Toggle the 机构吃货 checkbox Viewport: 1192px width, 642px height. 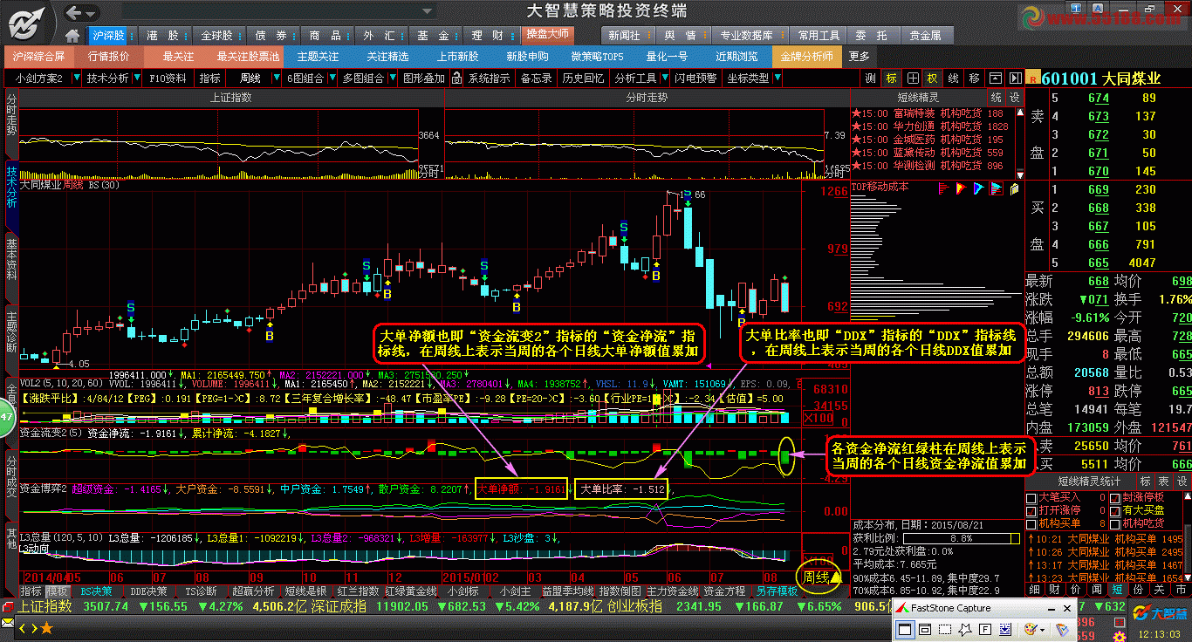coord(1115,523)
